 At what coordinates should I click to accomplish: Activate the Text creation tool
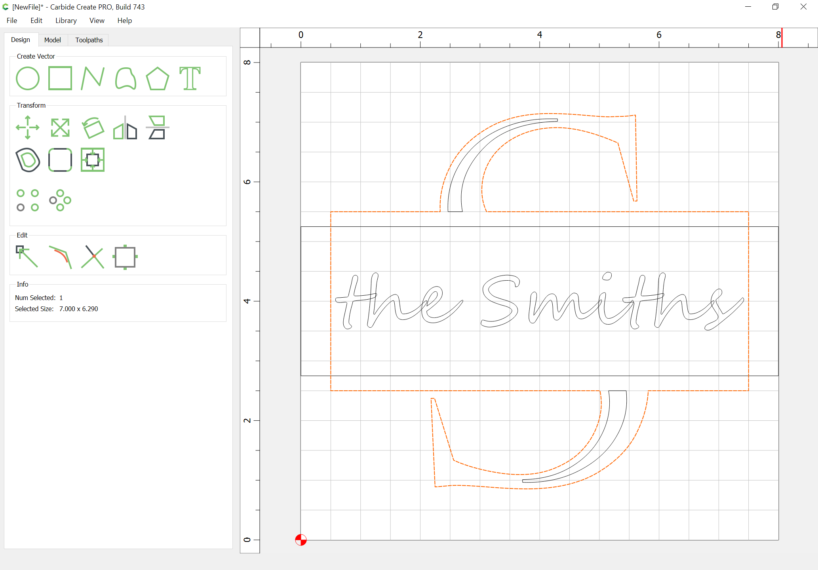[x=190, y=78]
